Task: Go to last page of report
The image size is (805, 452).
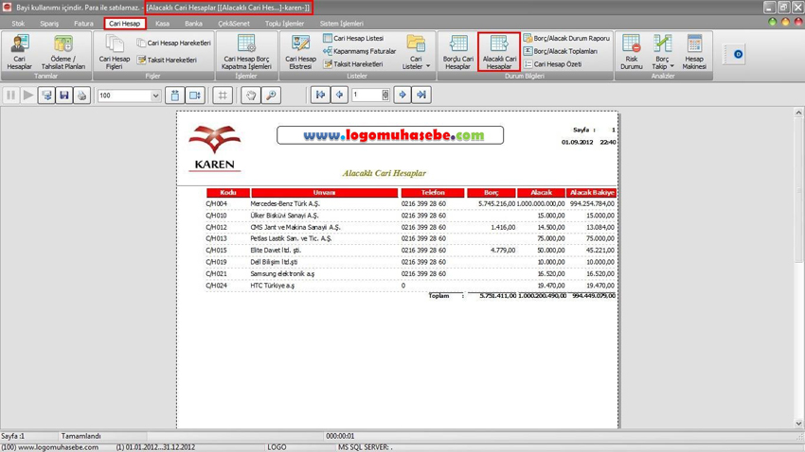Action: click(421, 95)
